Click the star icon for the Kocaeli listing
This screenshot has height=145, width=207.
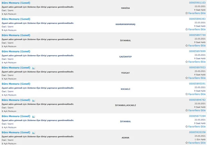coord(187,94)
